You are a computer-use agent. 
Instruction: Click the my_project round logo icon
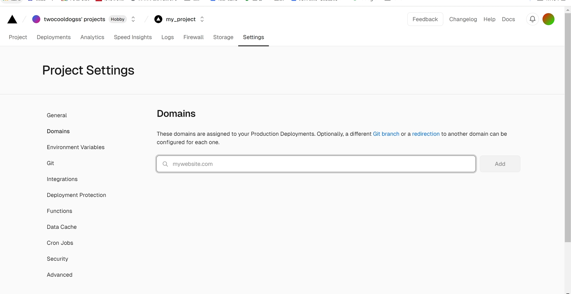[158, 19]
